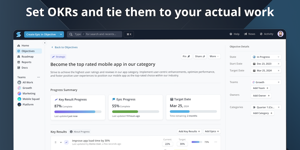
Task: Clear the Start Date value
Action: pyautogui.click(x=279, y=64)
